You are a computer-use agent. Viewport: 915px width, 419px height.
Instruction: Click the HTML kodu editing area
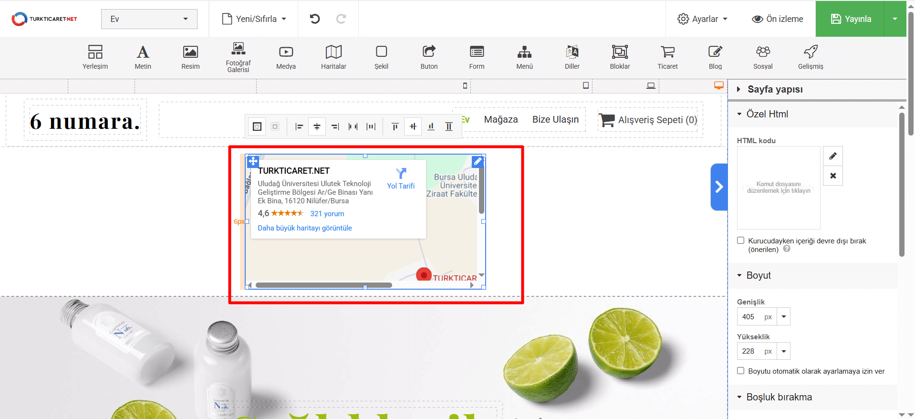(x=779, y=188)
